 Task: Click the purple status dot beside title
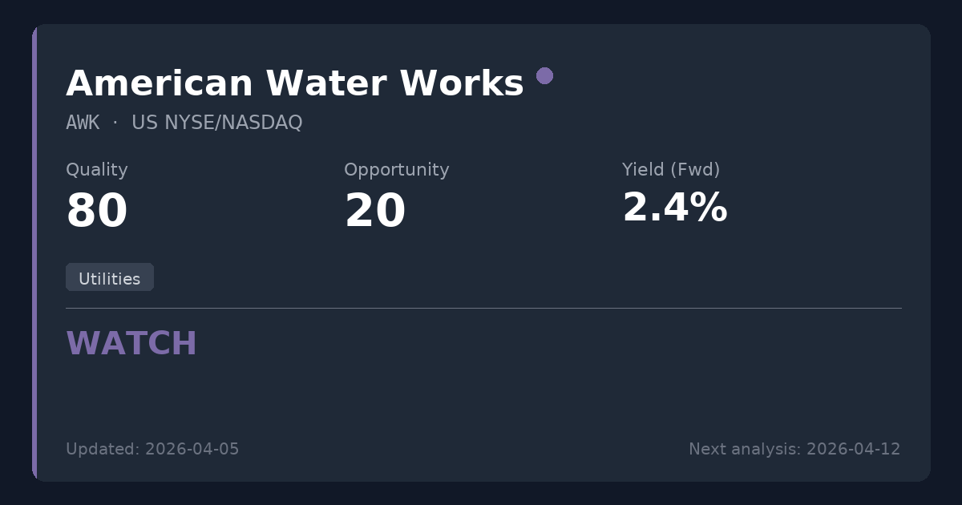click(544, 76)
